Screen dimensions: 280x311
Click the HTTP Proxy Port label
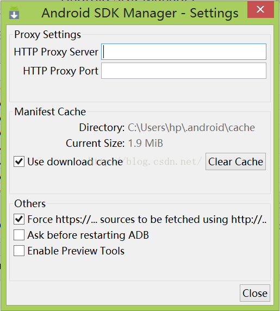[x=61, y=71]
